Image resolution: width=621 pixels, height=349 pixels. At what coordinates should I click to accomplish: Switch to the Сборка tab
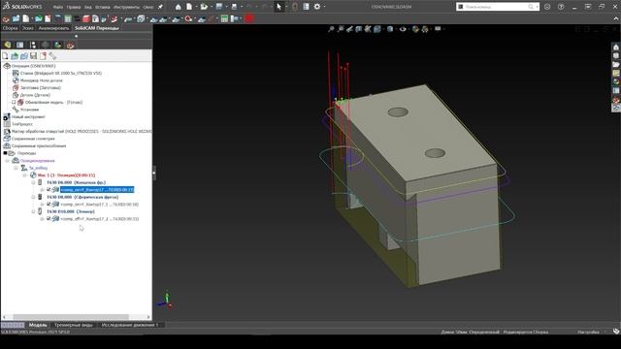(10, 28)
